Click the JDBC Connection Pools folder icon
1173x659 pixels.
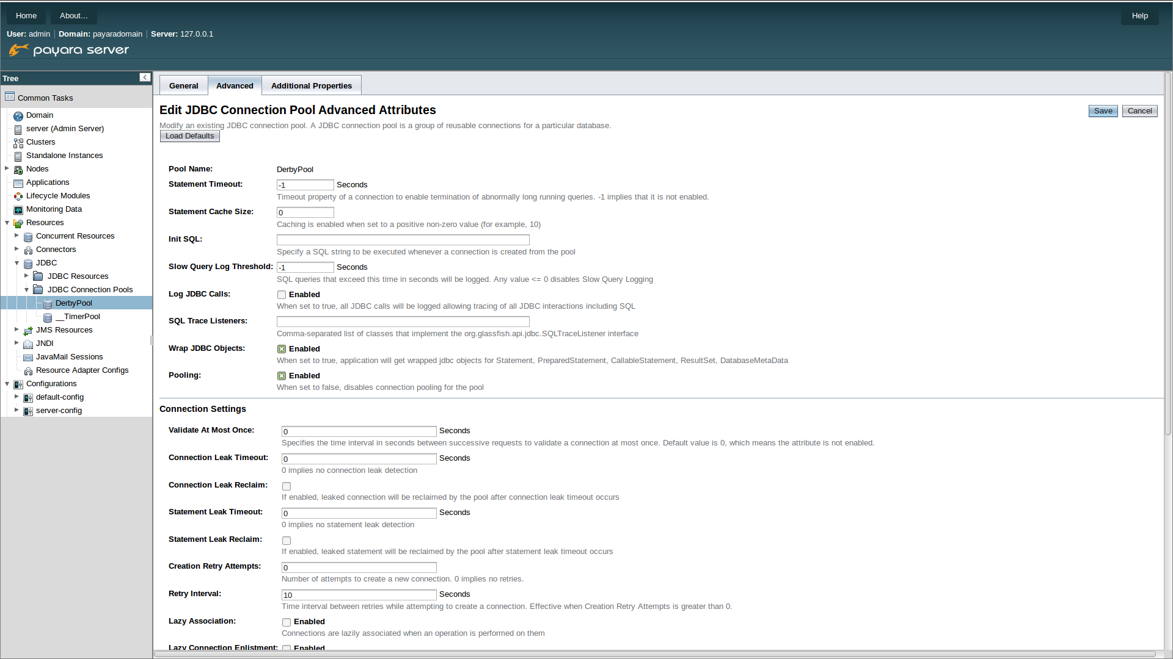37,289
